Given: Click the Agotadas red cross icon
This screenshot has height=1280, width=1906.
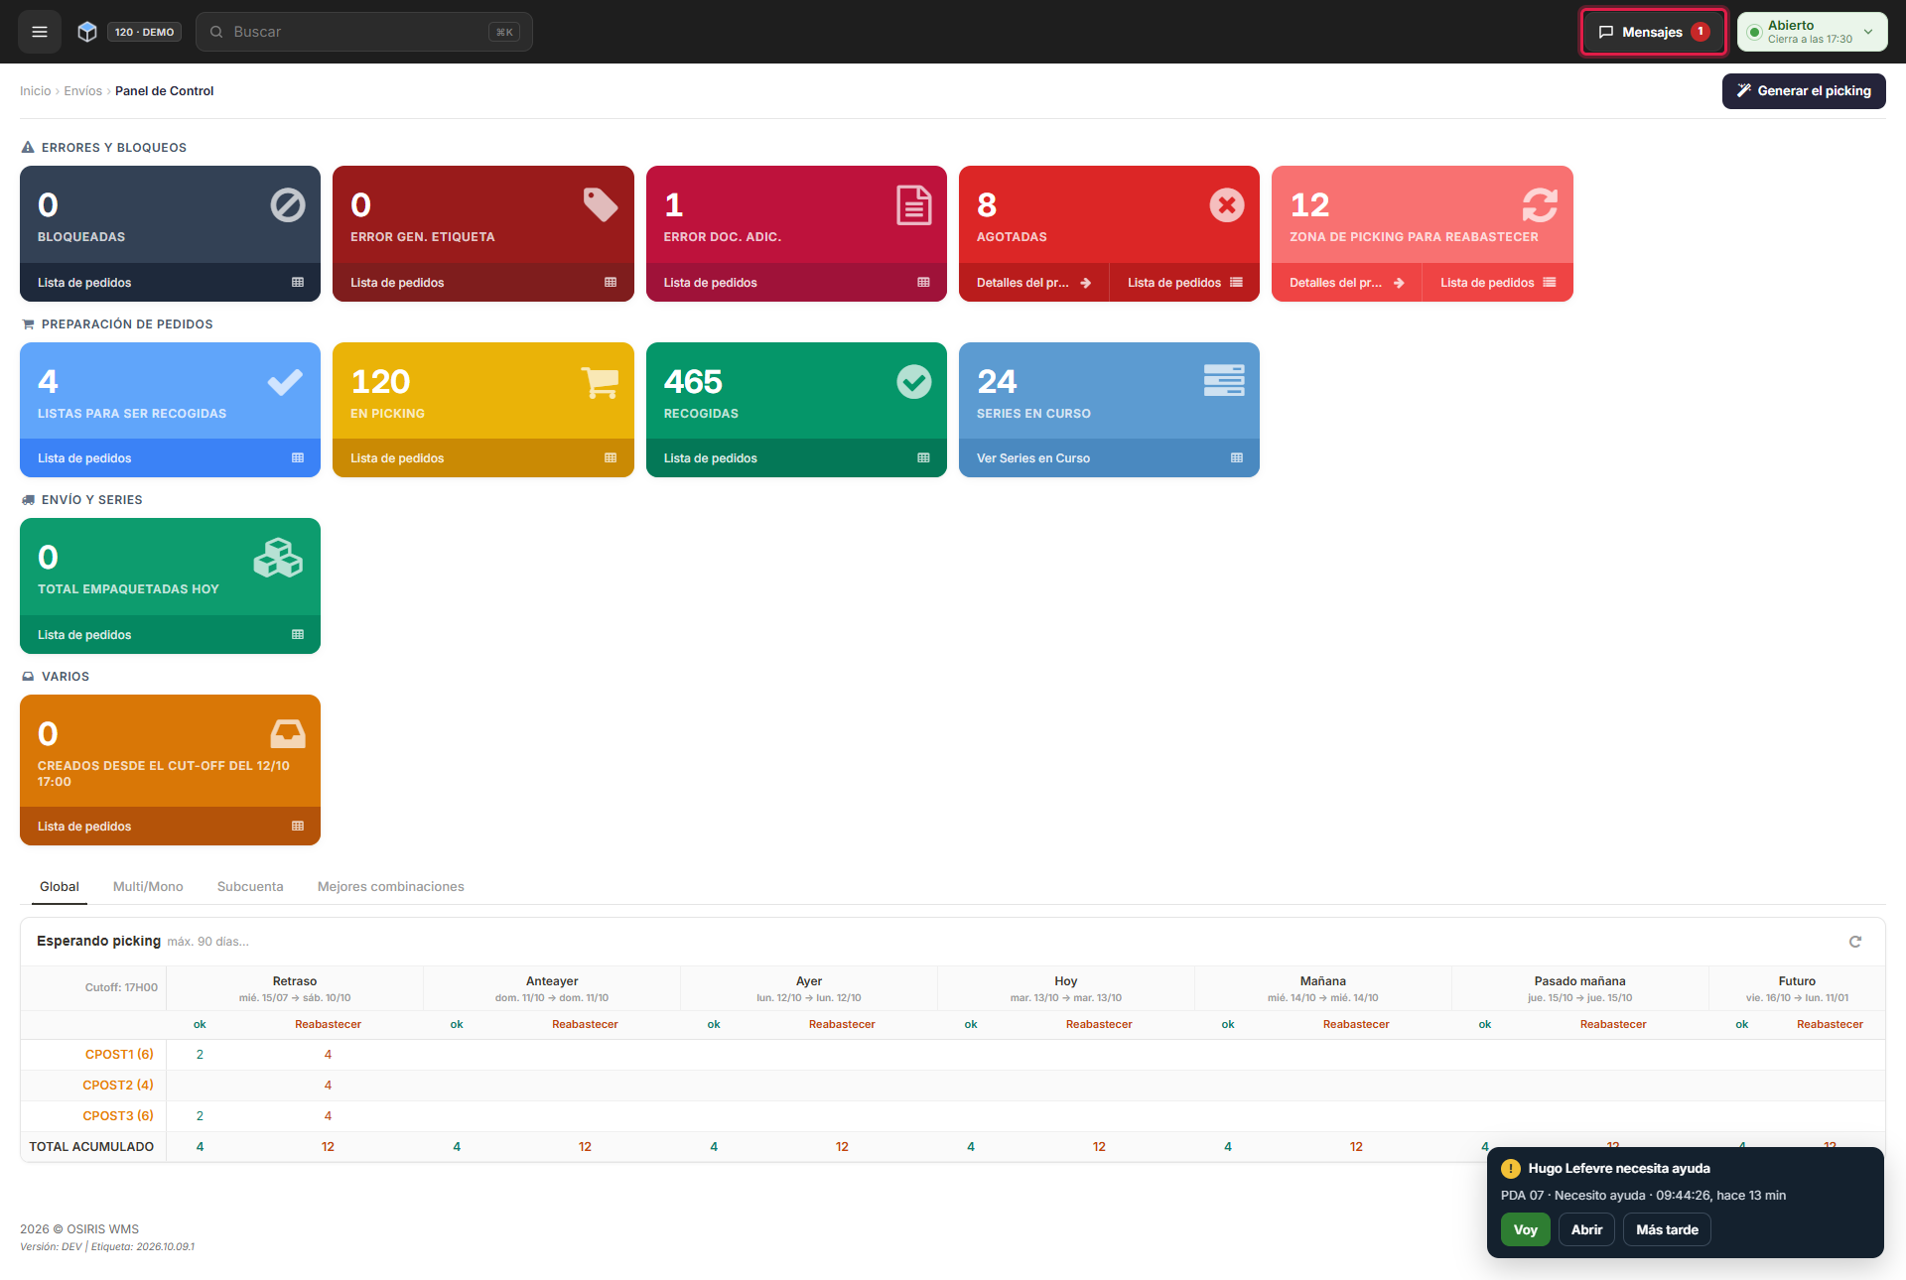Looking at the screenshot, I should tap(1227, 205).
